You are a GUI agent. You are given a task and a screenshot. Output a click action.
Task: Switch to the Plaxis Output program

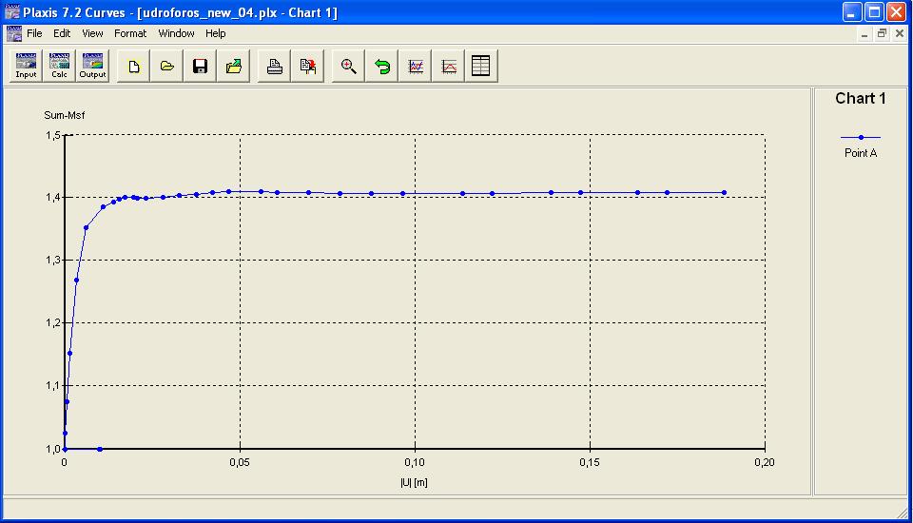(92, 66)
